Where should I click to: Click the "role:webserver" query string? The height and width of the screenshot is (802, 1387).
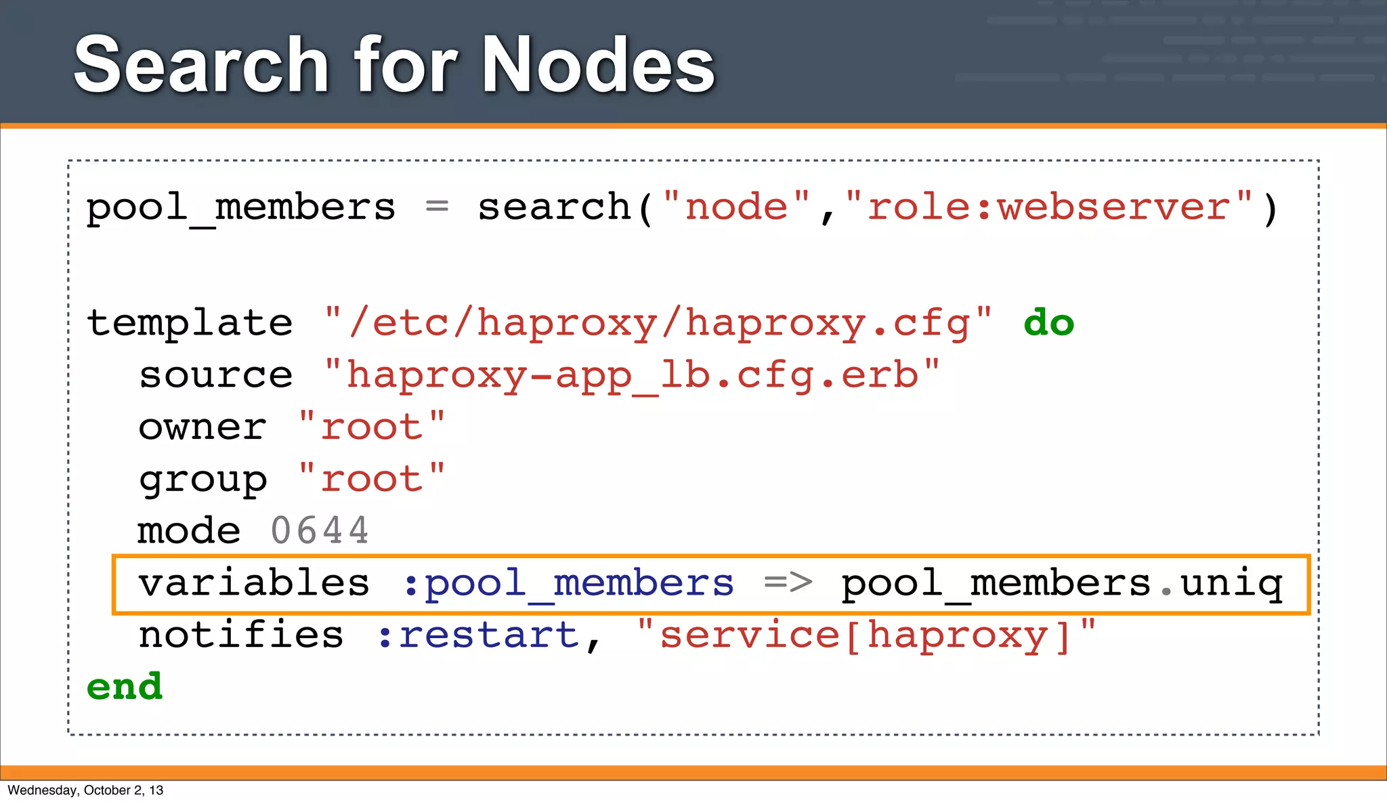click(1049, 206)
